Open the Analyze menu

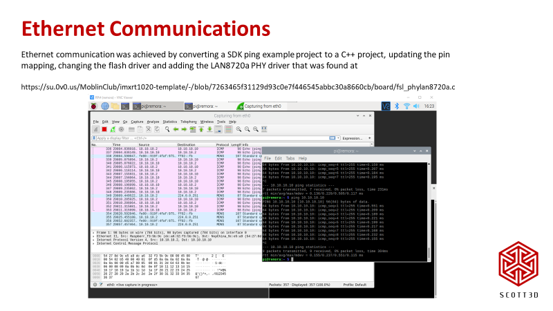[153, 122]
